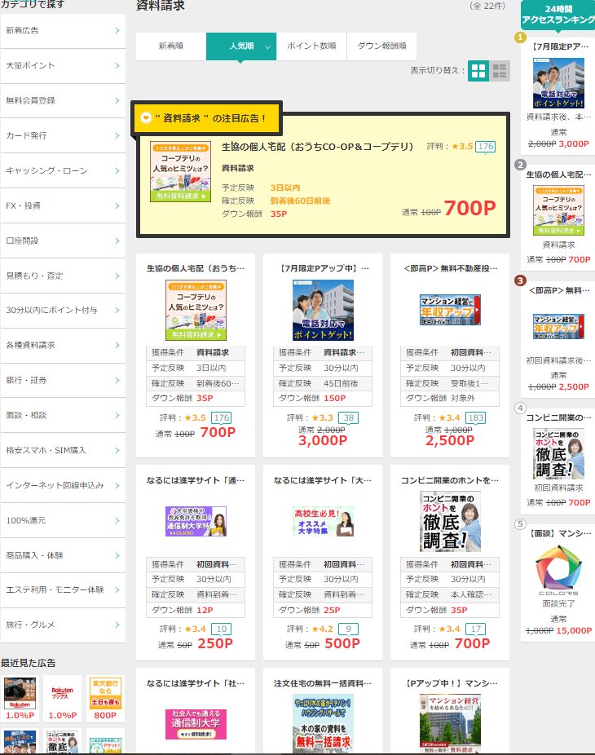Click the Rakuten recently viewed ad with camera

click(20, 693)
